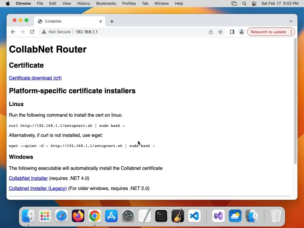The height and width of the screenshot is (228, 304).
Task: Open the CollabNet Installer link
Action: coord(28,178)
